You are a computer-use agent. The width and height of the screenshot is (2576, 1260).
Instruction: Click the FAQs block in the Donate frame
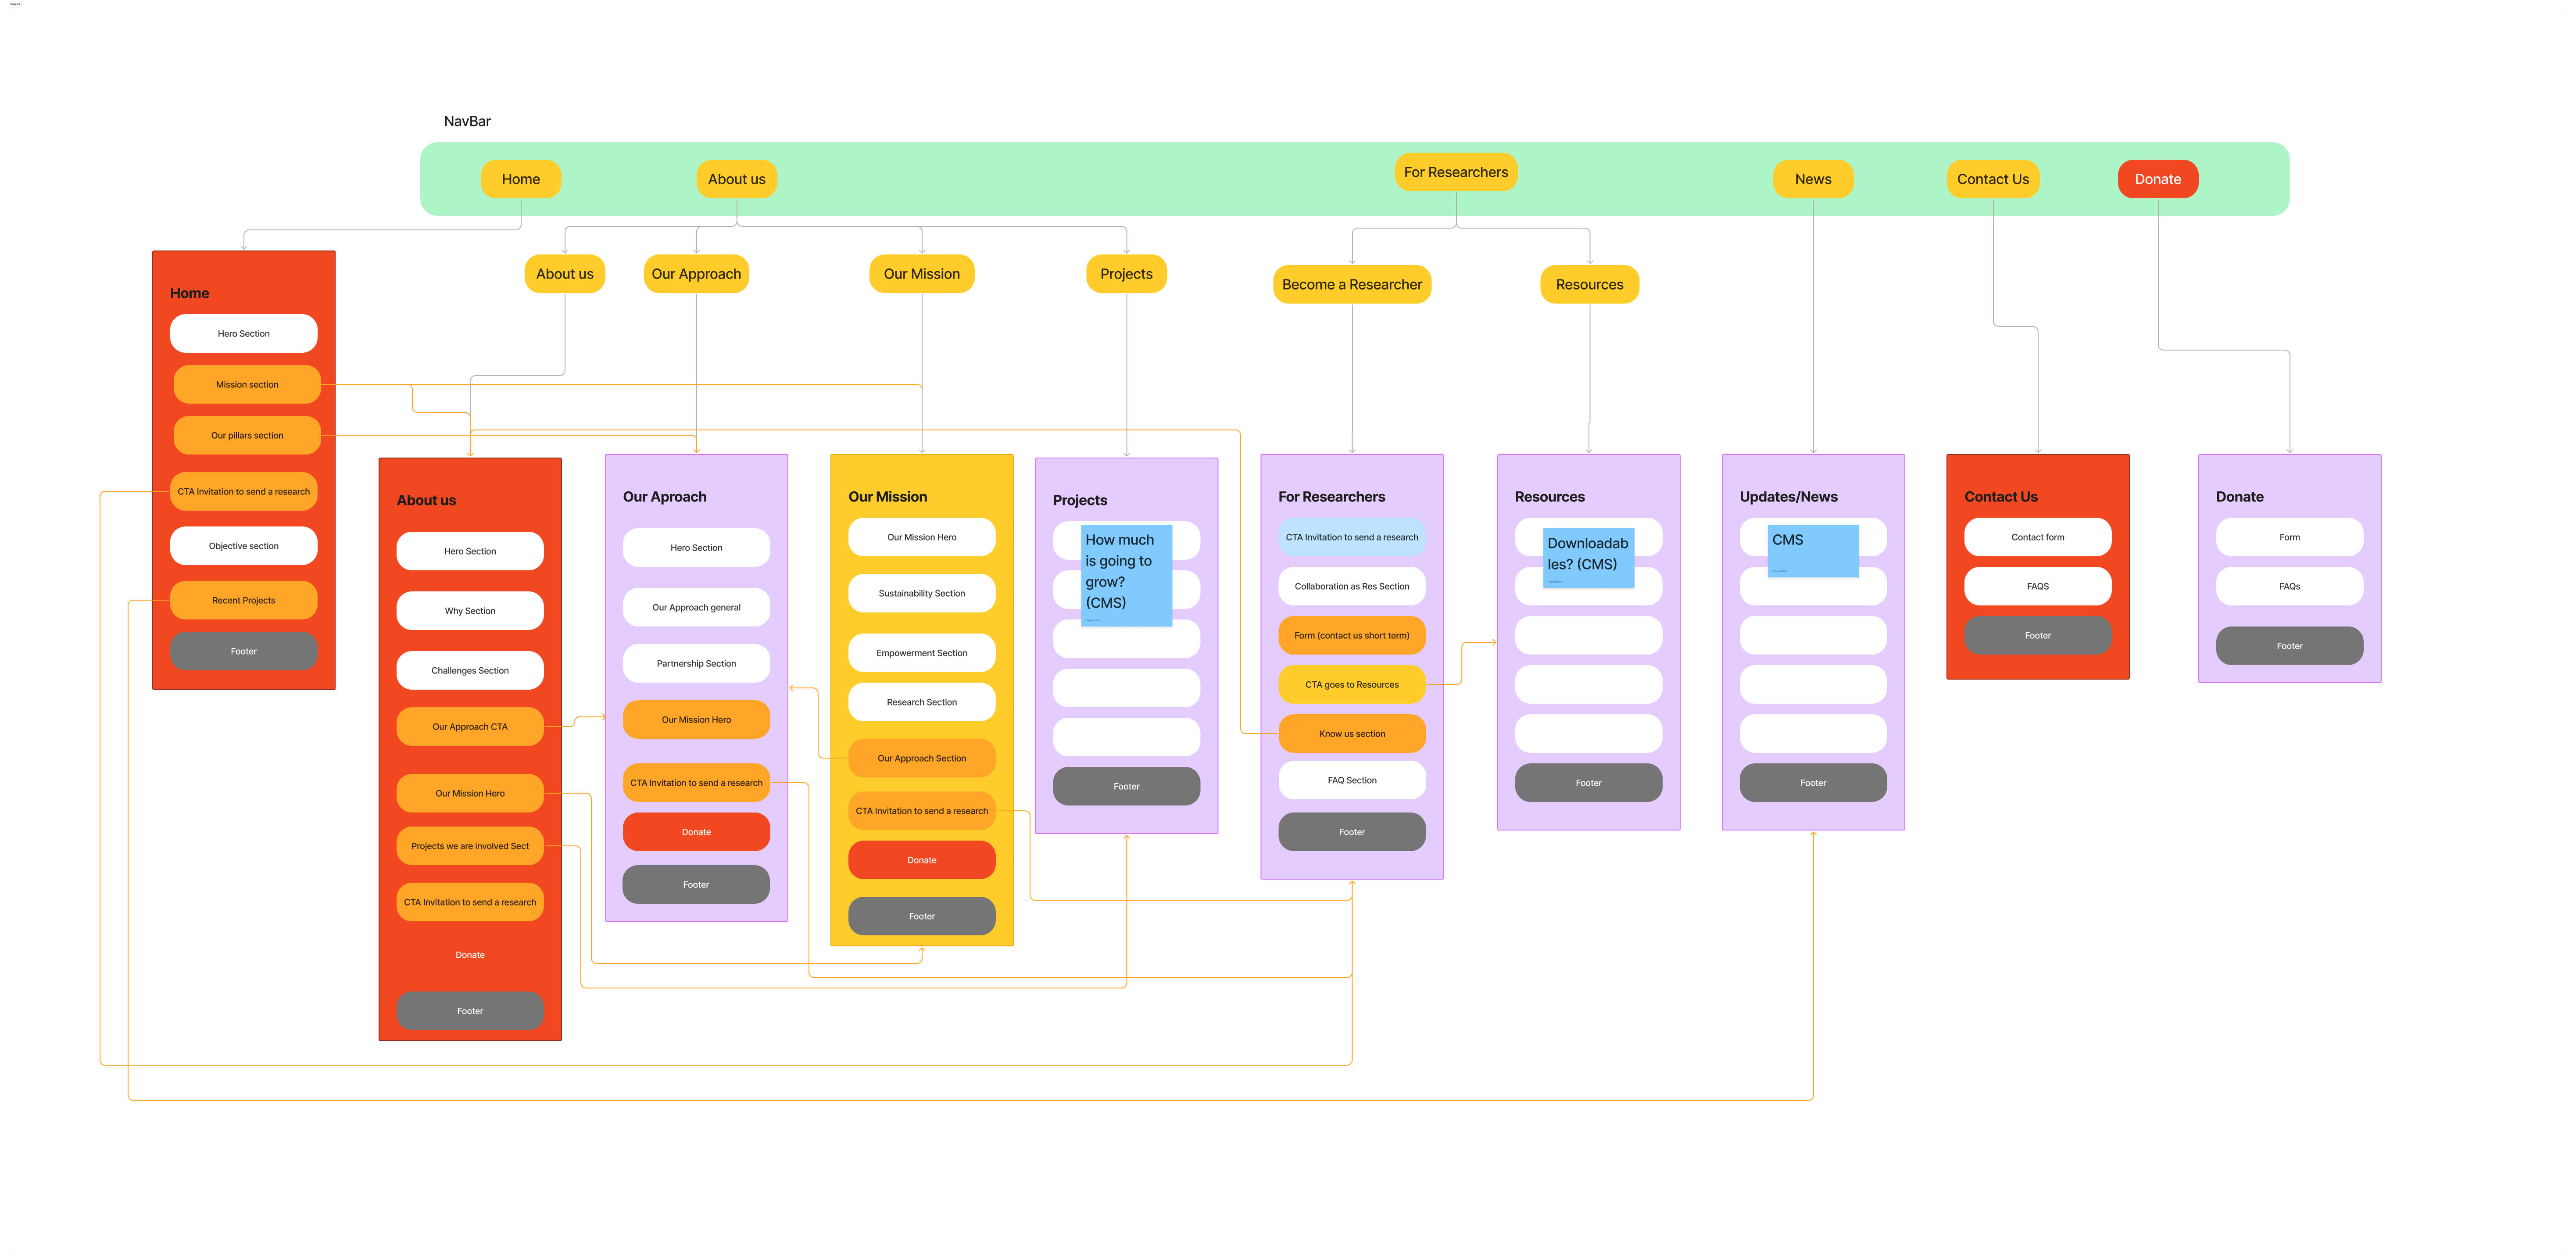point(2289,586)
